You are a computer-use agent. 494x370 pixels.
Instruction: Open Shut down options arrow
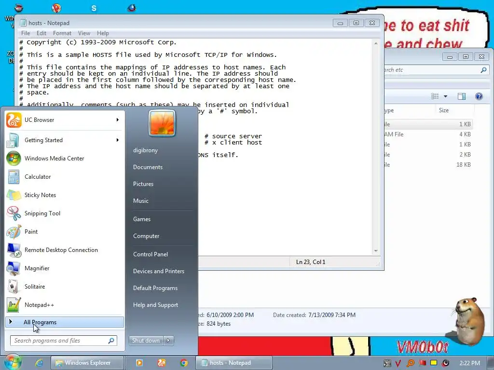click(168, 341)
